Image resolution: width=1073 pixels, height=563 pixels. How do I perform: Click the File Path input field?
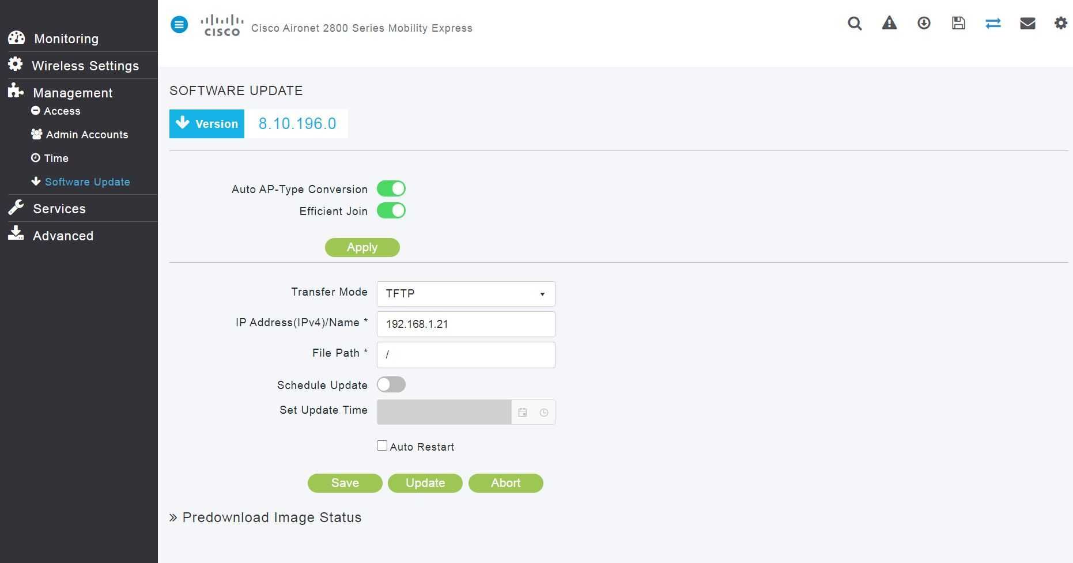466,355
